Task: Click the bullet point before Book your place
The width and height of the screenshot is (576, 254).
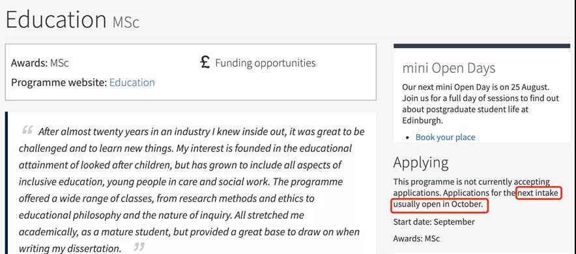Action: pos(409,137)
